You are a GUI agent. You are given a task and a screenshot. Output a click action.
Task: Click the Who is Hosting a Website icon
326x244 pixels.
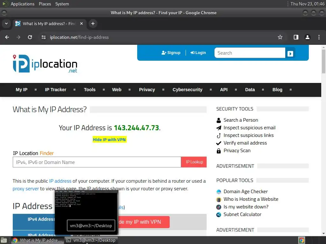218,200
